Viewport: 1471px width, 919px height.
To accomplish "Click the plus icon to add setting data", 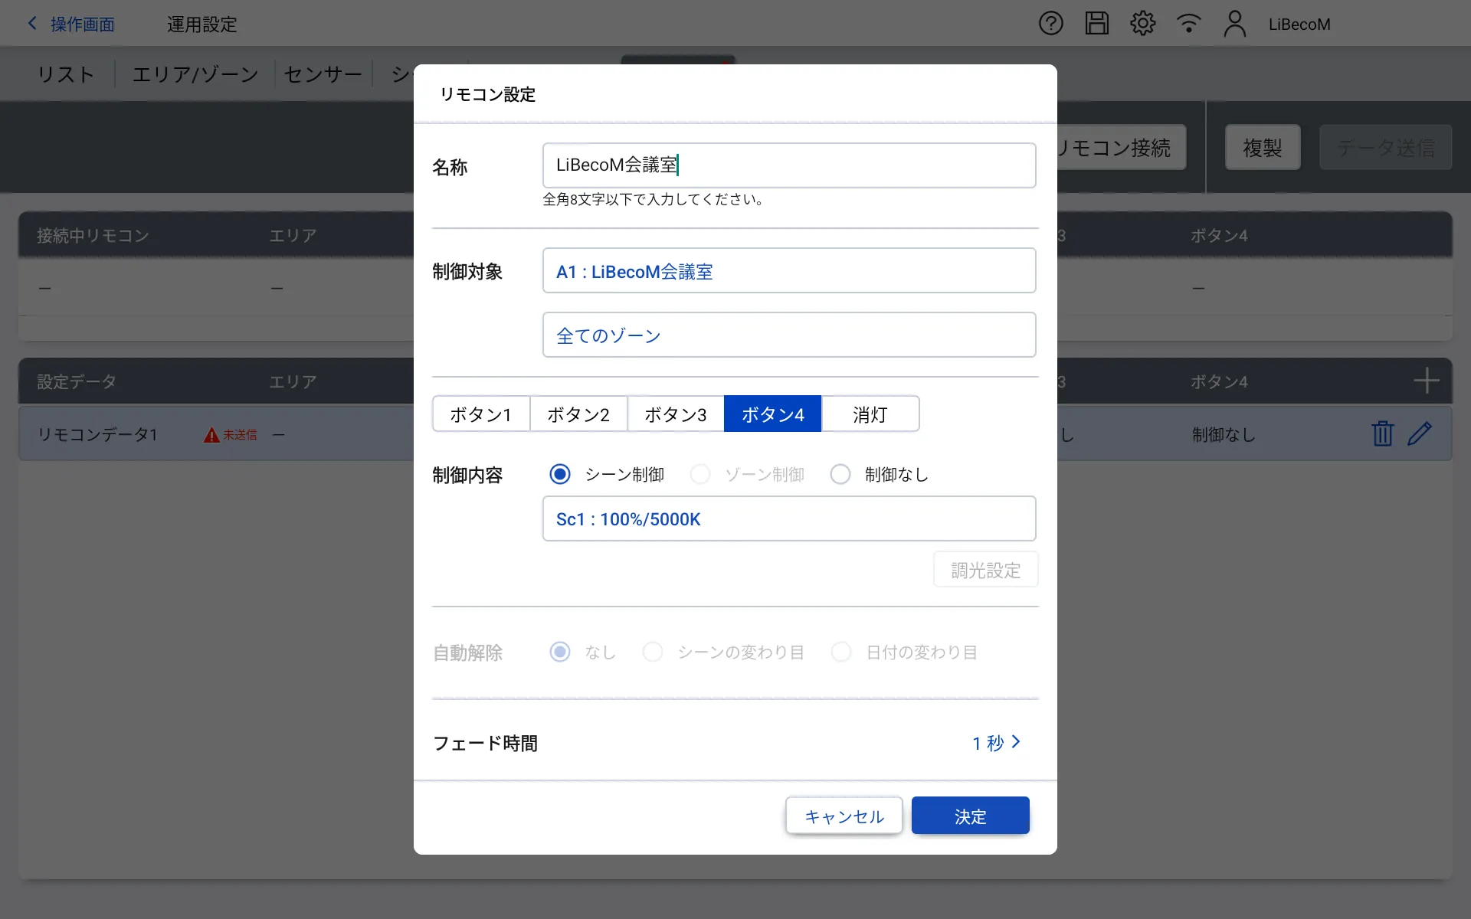I will tap(1426, 381).
